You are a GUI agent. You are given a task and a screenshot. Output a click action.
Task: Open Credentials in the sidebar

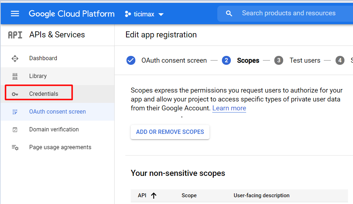44,94
